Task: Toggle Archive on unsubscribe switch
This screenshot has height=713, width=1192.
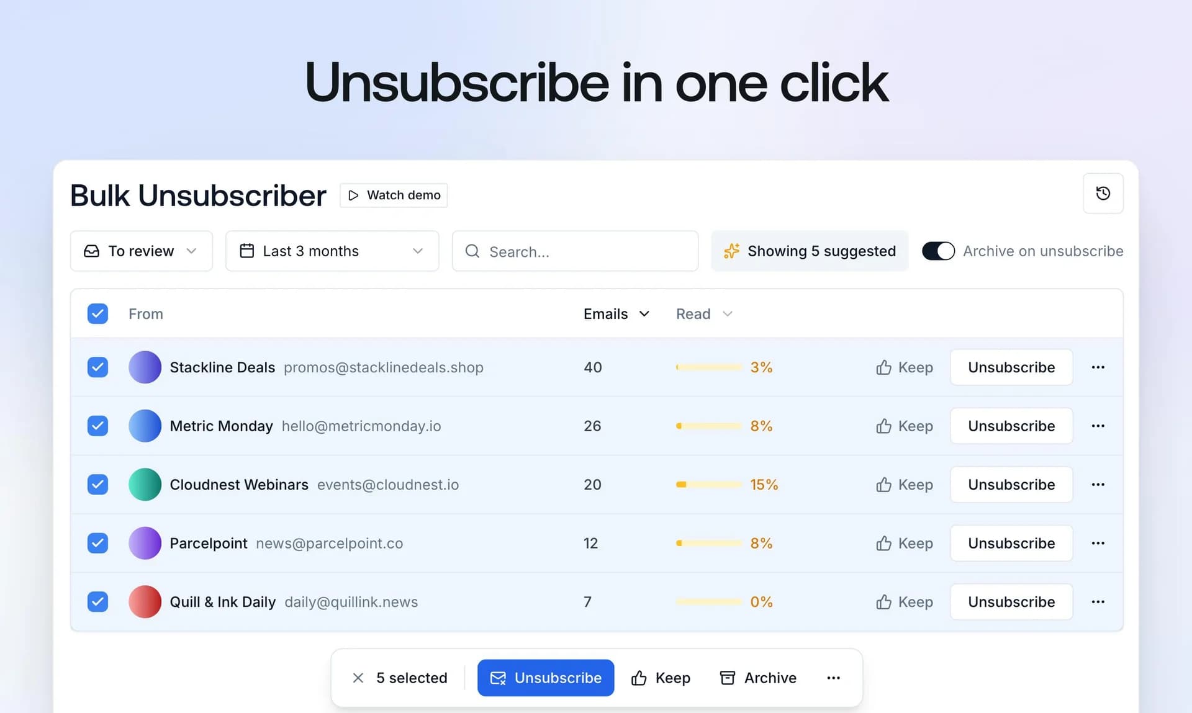Action: coord(938,251)
